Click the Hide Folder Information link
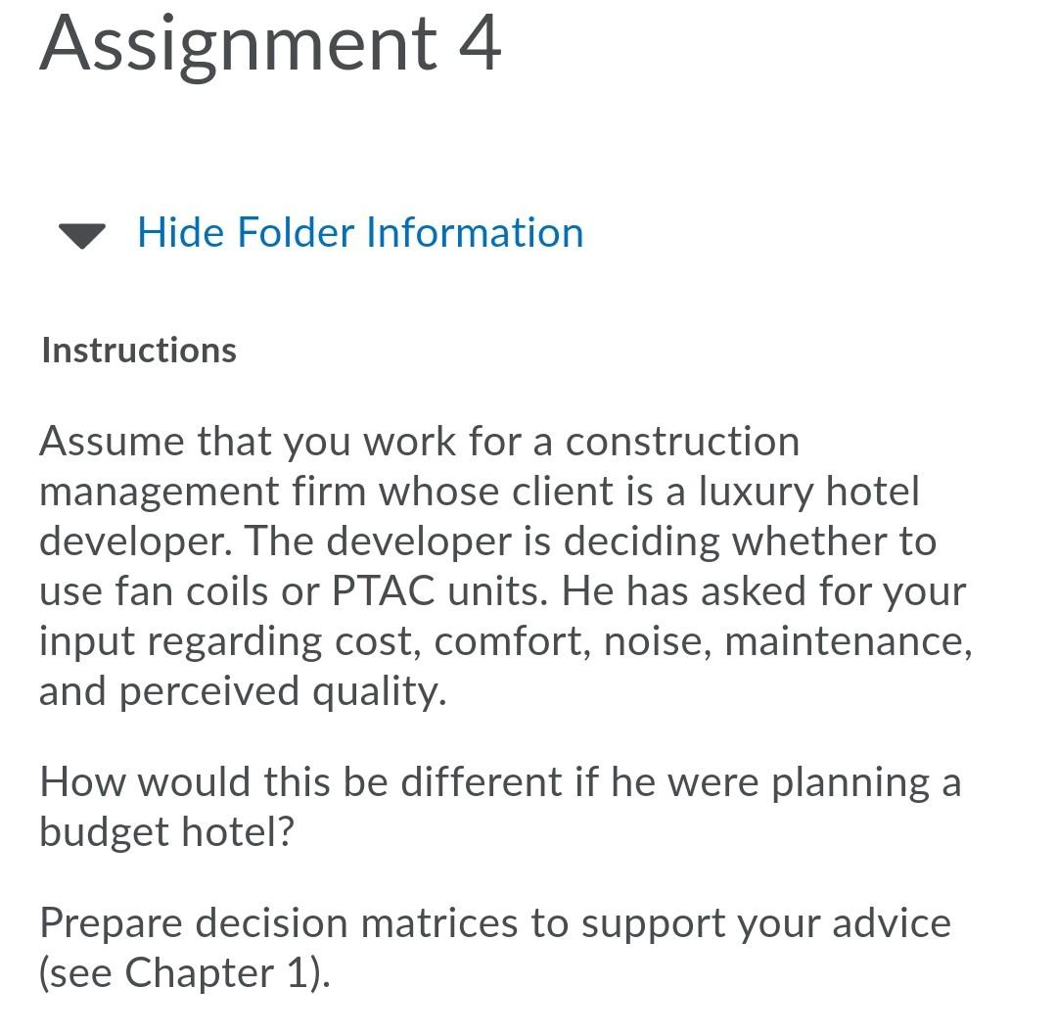Viewport: 1057px width, 1035px height. click(361, 233)
